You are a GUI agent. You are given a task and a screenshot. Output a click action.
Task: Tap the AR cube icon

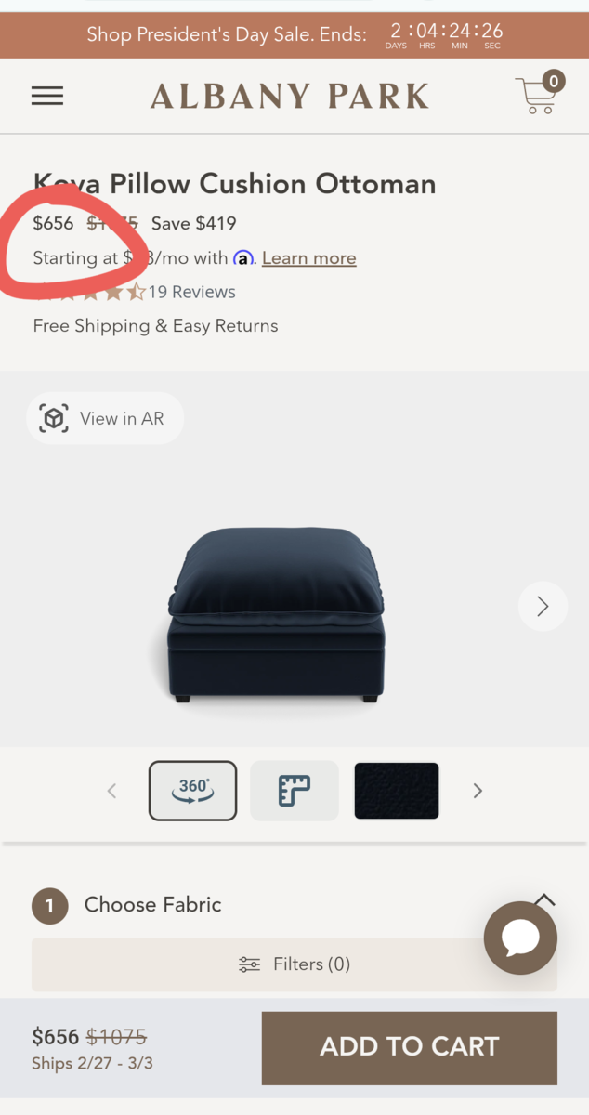pyautogui.click(x=54, y=419)
